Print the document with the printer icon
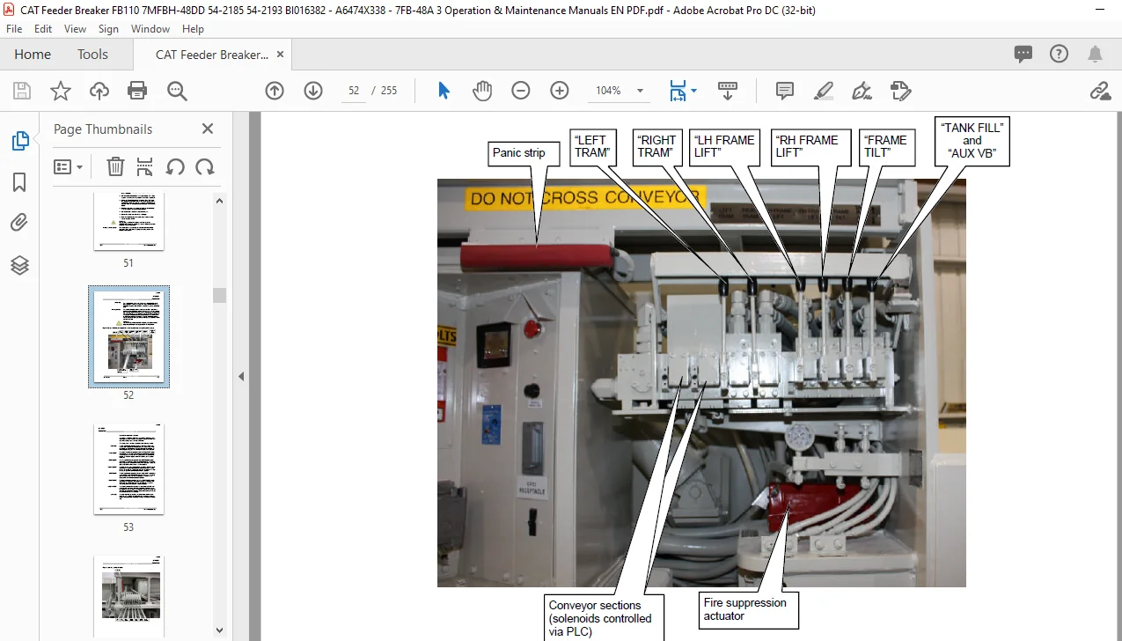 [x=137, y=91]
